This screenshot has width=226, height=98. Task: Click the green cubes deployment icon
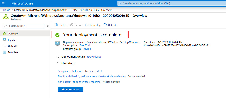[6, 17]
